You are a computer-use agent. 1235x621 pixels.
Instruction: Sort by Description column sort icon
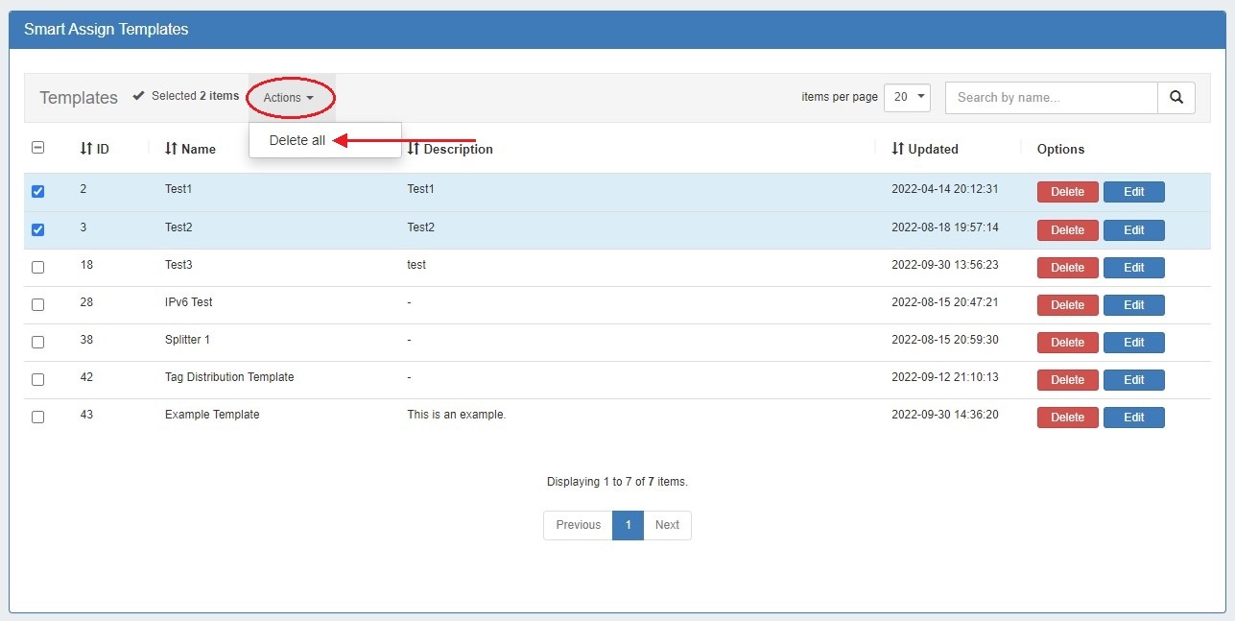414,149
